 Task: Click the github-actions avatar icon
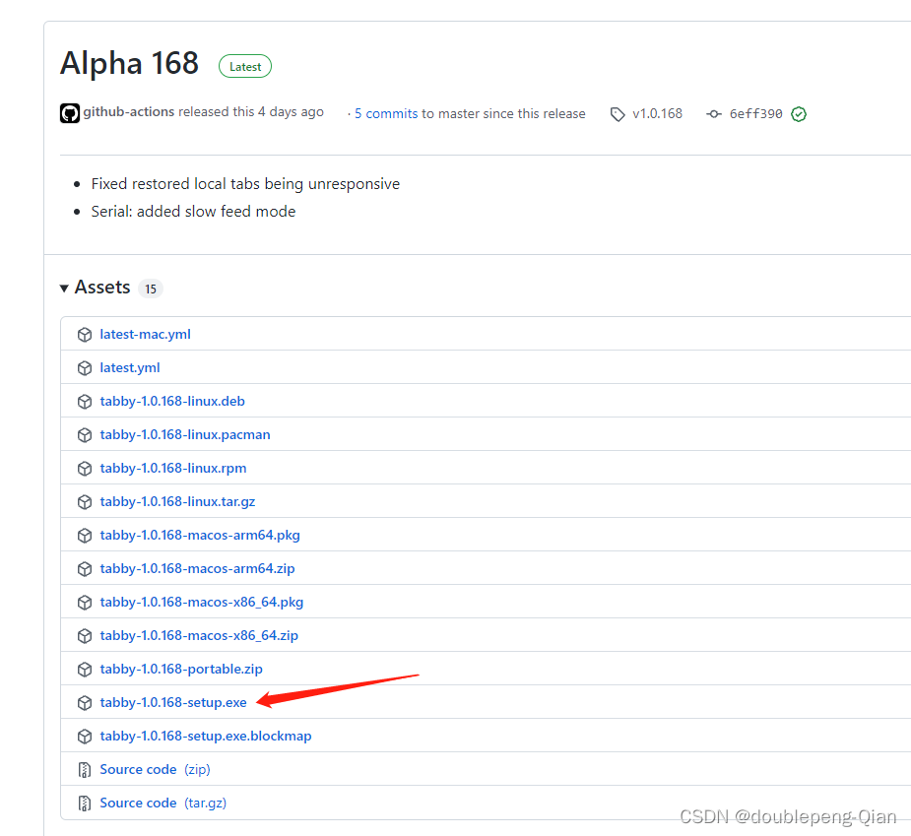pyautogui.click(x=70, y=113)
